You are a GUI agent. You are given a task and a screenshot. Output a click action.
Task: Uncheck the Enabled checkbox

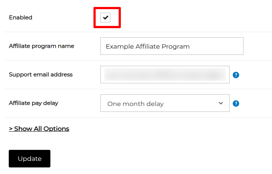click(105, 17)
